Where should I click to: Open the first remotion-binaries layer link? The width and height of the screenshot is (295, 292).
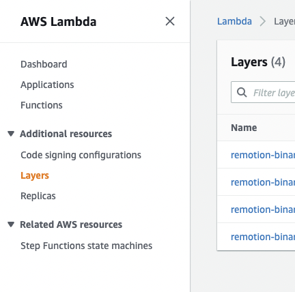[x=263, y=155]
